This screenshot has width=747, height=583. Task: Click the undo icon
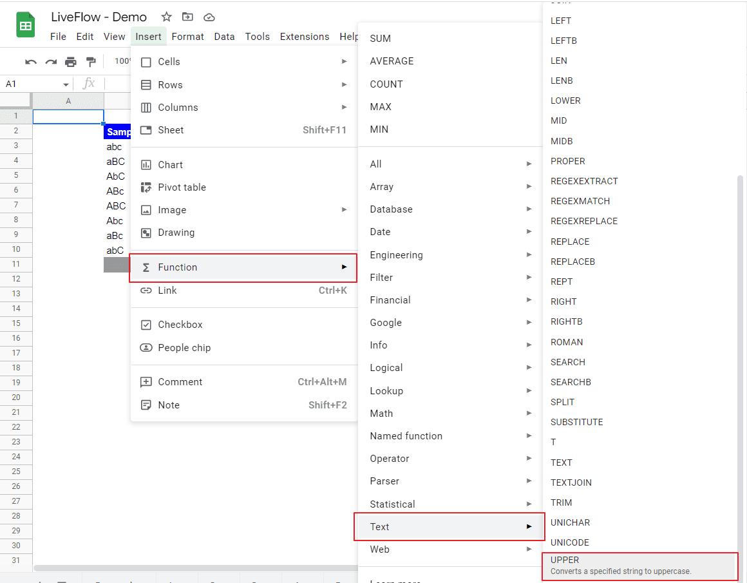(x=31, y=61)
